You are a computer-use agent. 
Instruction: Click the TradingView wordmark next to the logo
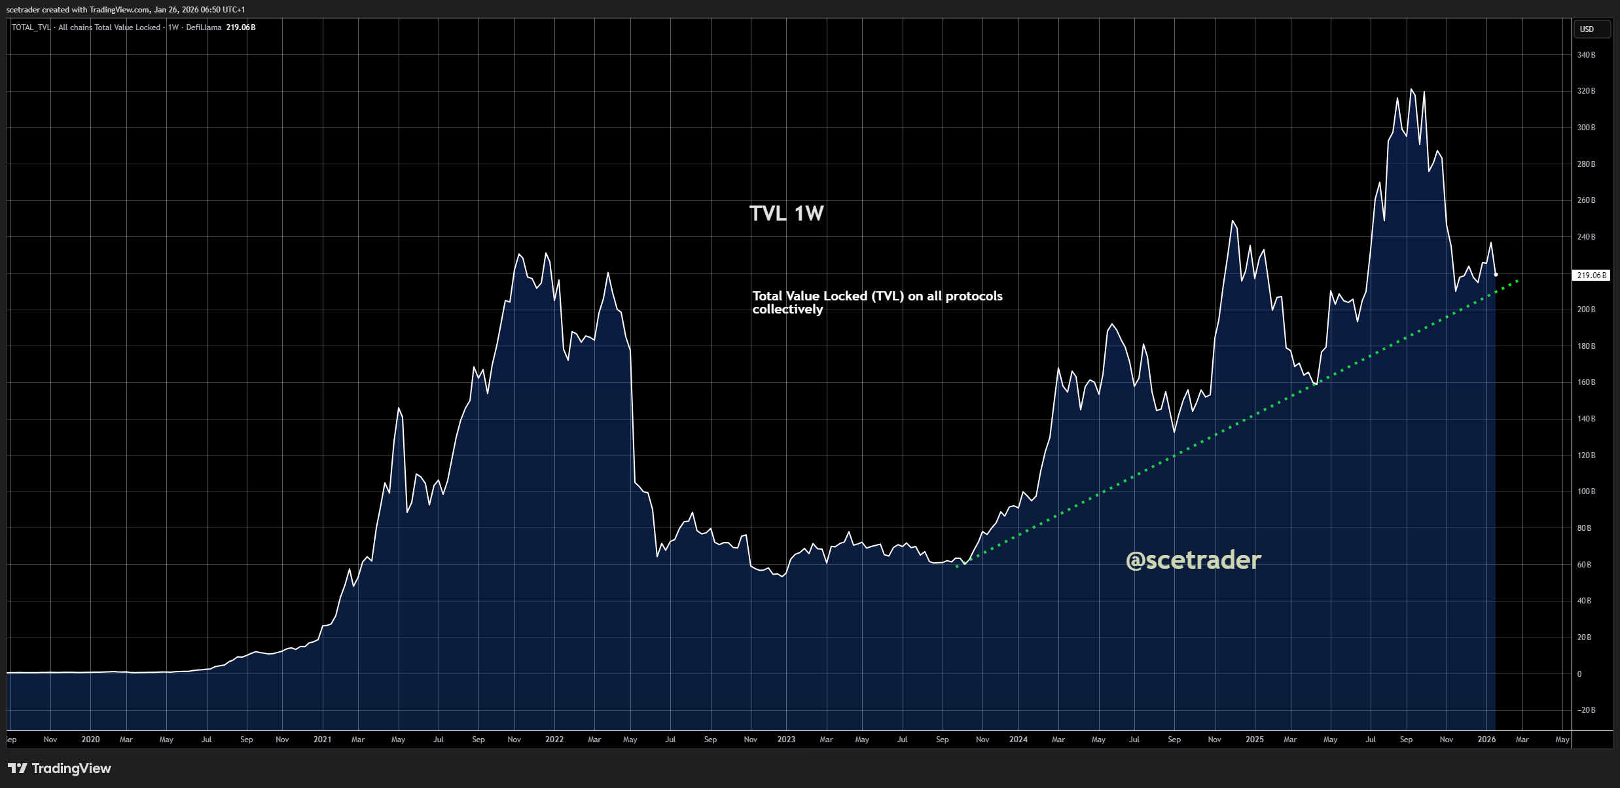point(73,768)
